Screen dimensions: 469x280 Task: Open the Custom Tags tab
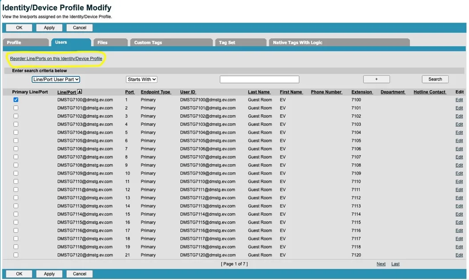click(x=171, y=42)
